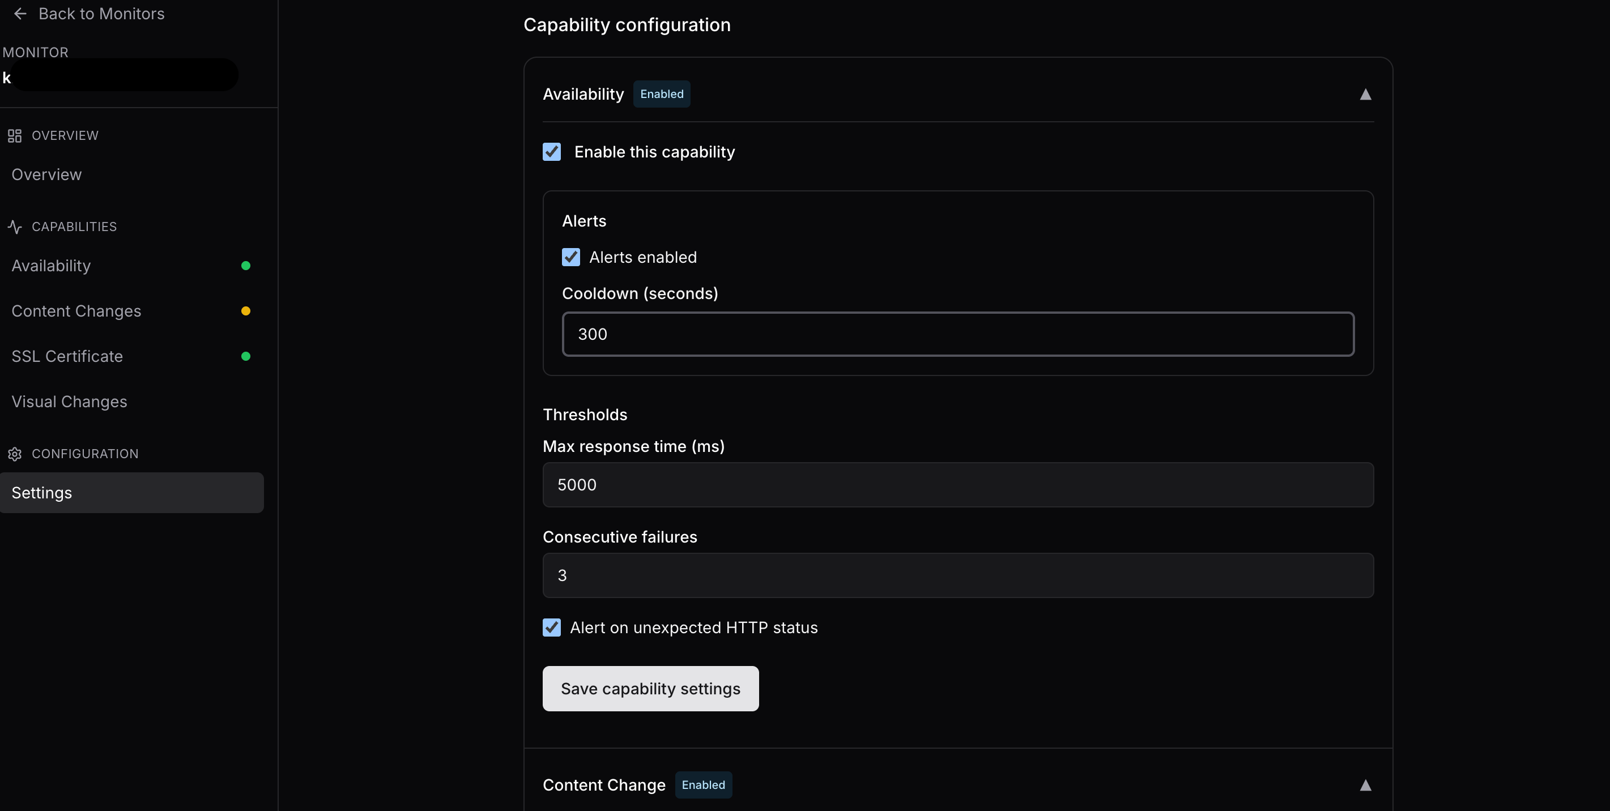Open the Overview page
The image size is (1610, 811).
tap(46, 174)
